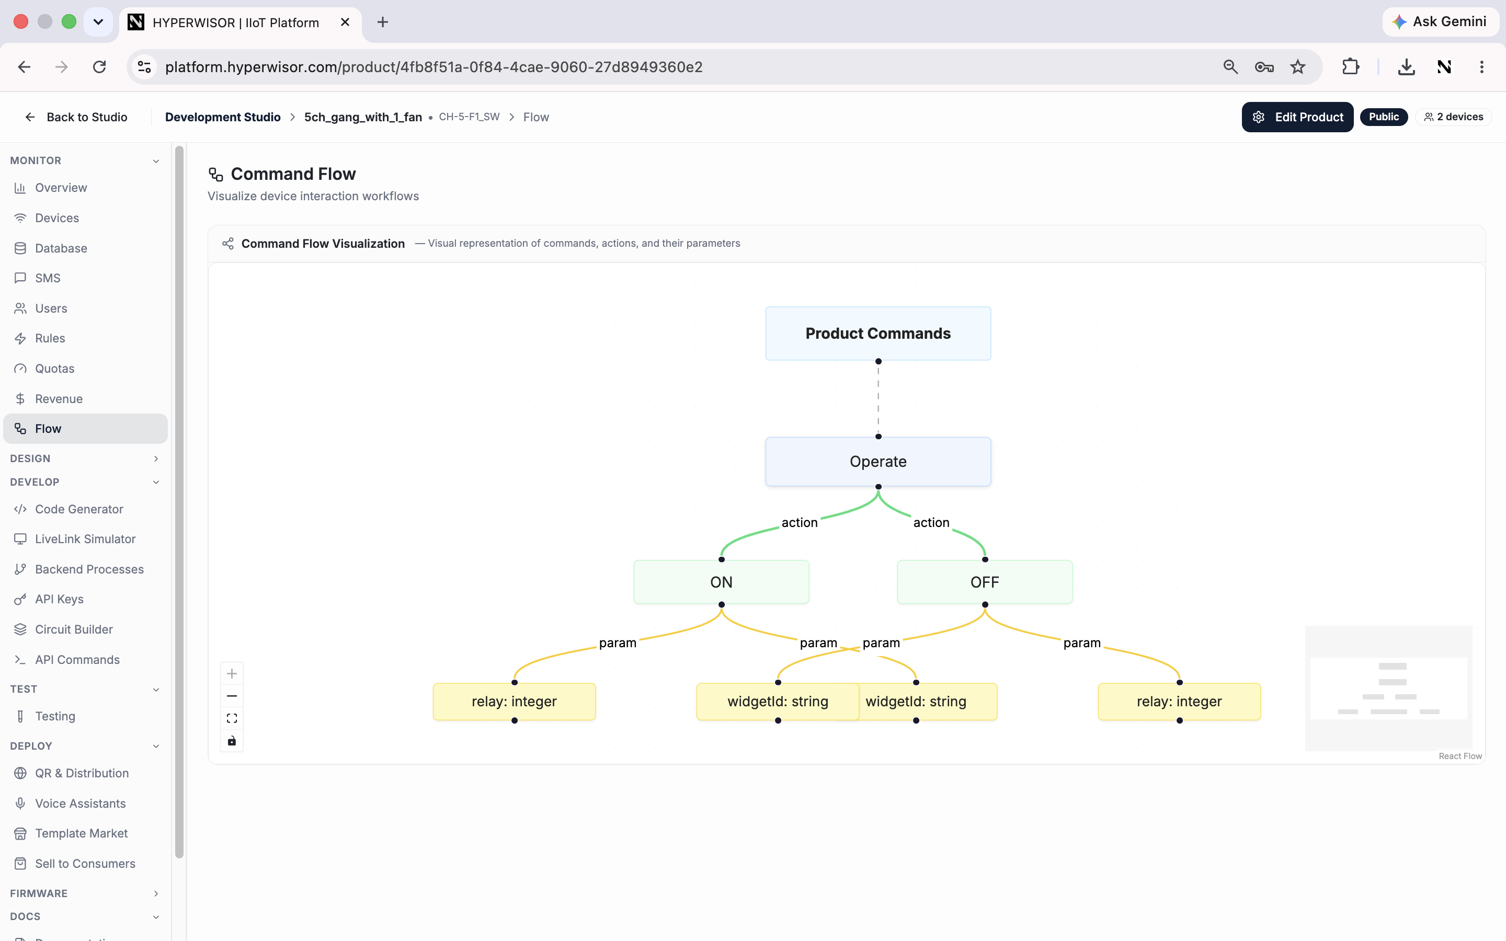Open the Ask Gemini panel
The width and height of the screenshot is (1506, 941).
pyautogui.click(x=1440, y=22)
